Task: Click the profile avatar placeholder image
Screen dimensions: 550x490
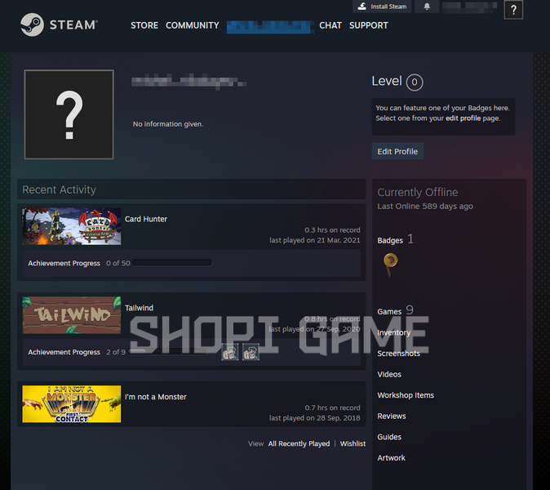Action: click(69, 114)
